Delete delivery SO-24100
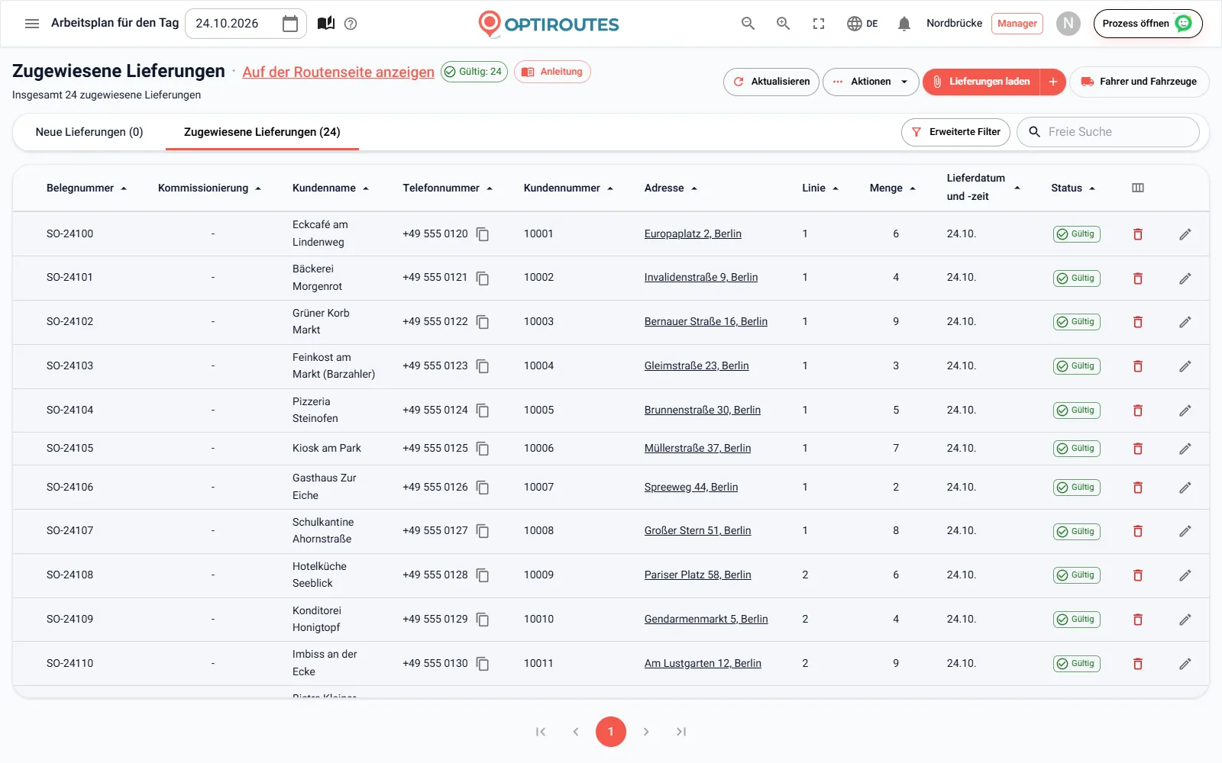The width and height of the screenshot is (1222, 763). (x=1138, y=234)
